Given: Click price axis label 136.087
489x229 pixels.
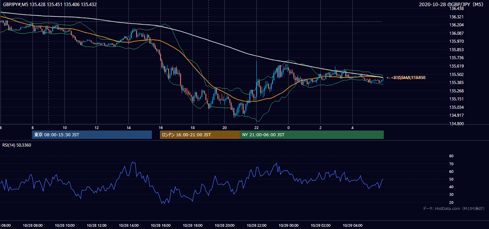Looking at the screenshot, I should point(456,33).
